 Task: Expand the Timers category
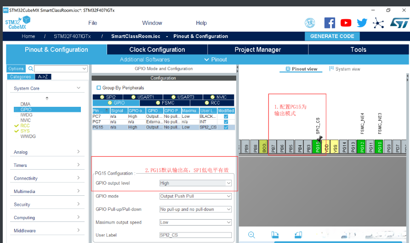(x=79, y=165)
